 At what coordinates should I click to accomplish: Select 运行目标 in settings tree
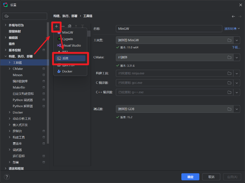point(19,156)
